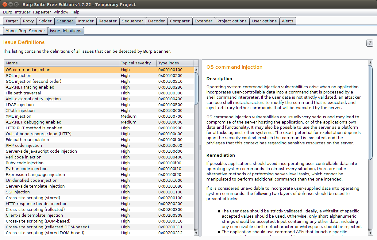
Task: Select the SQL injection issue row
Action: (x=61, y=75)
